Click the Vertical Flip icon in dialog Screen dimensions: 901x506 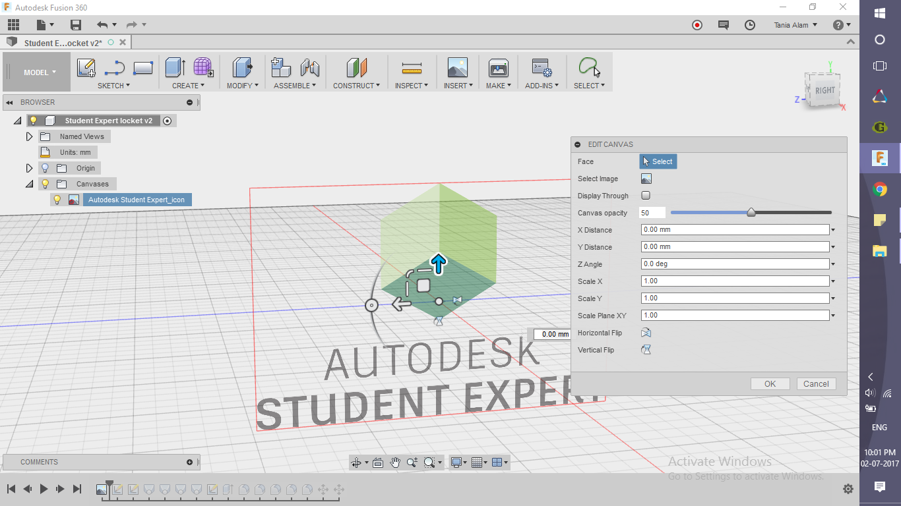point(646,350)
